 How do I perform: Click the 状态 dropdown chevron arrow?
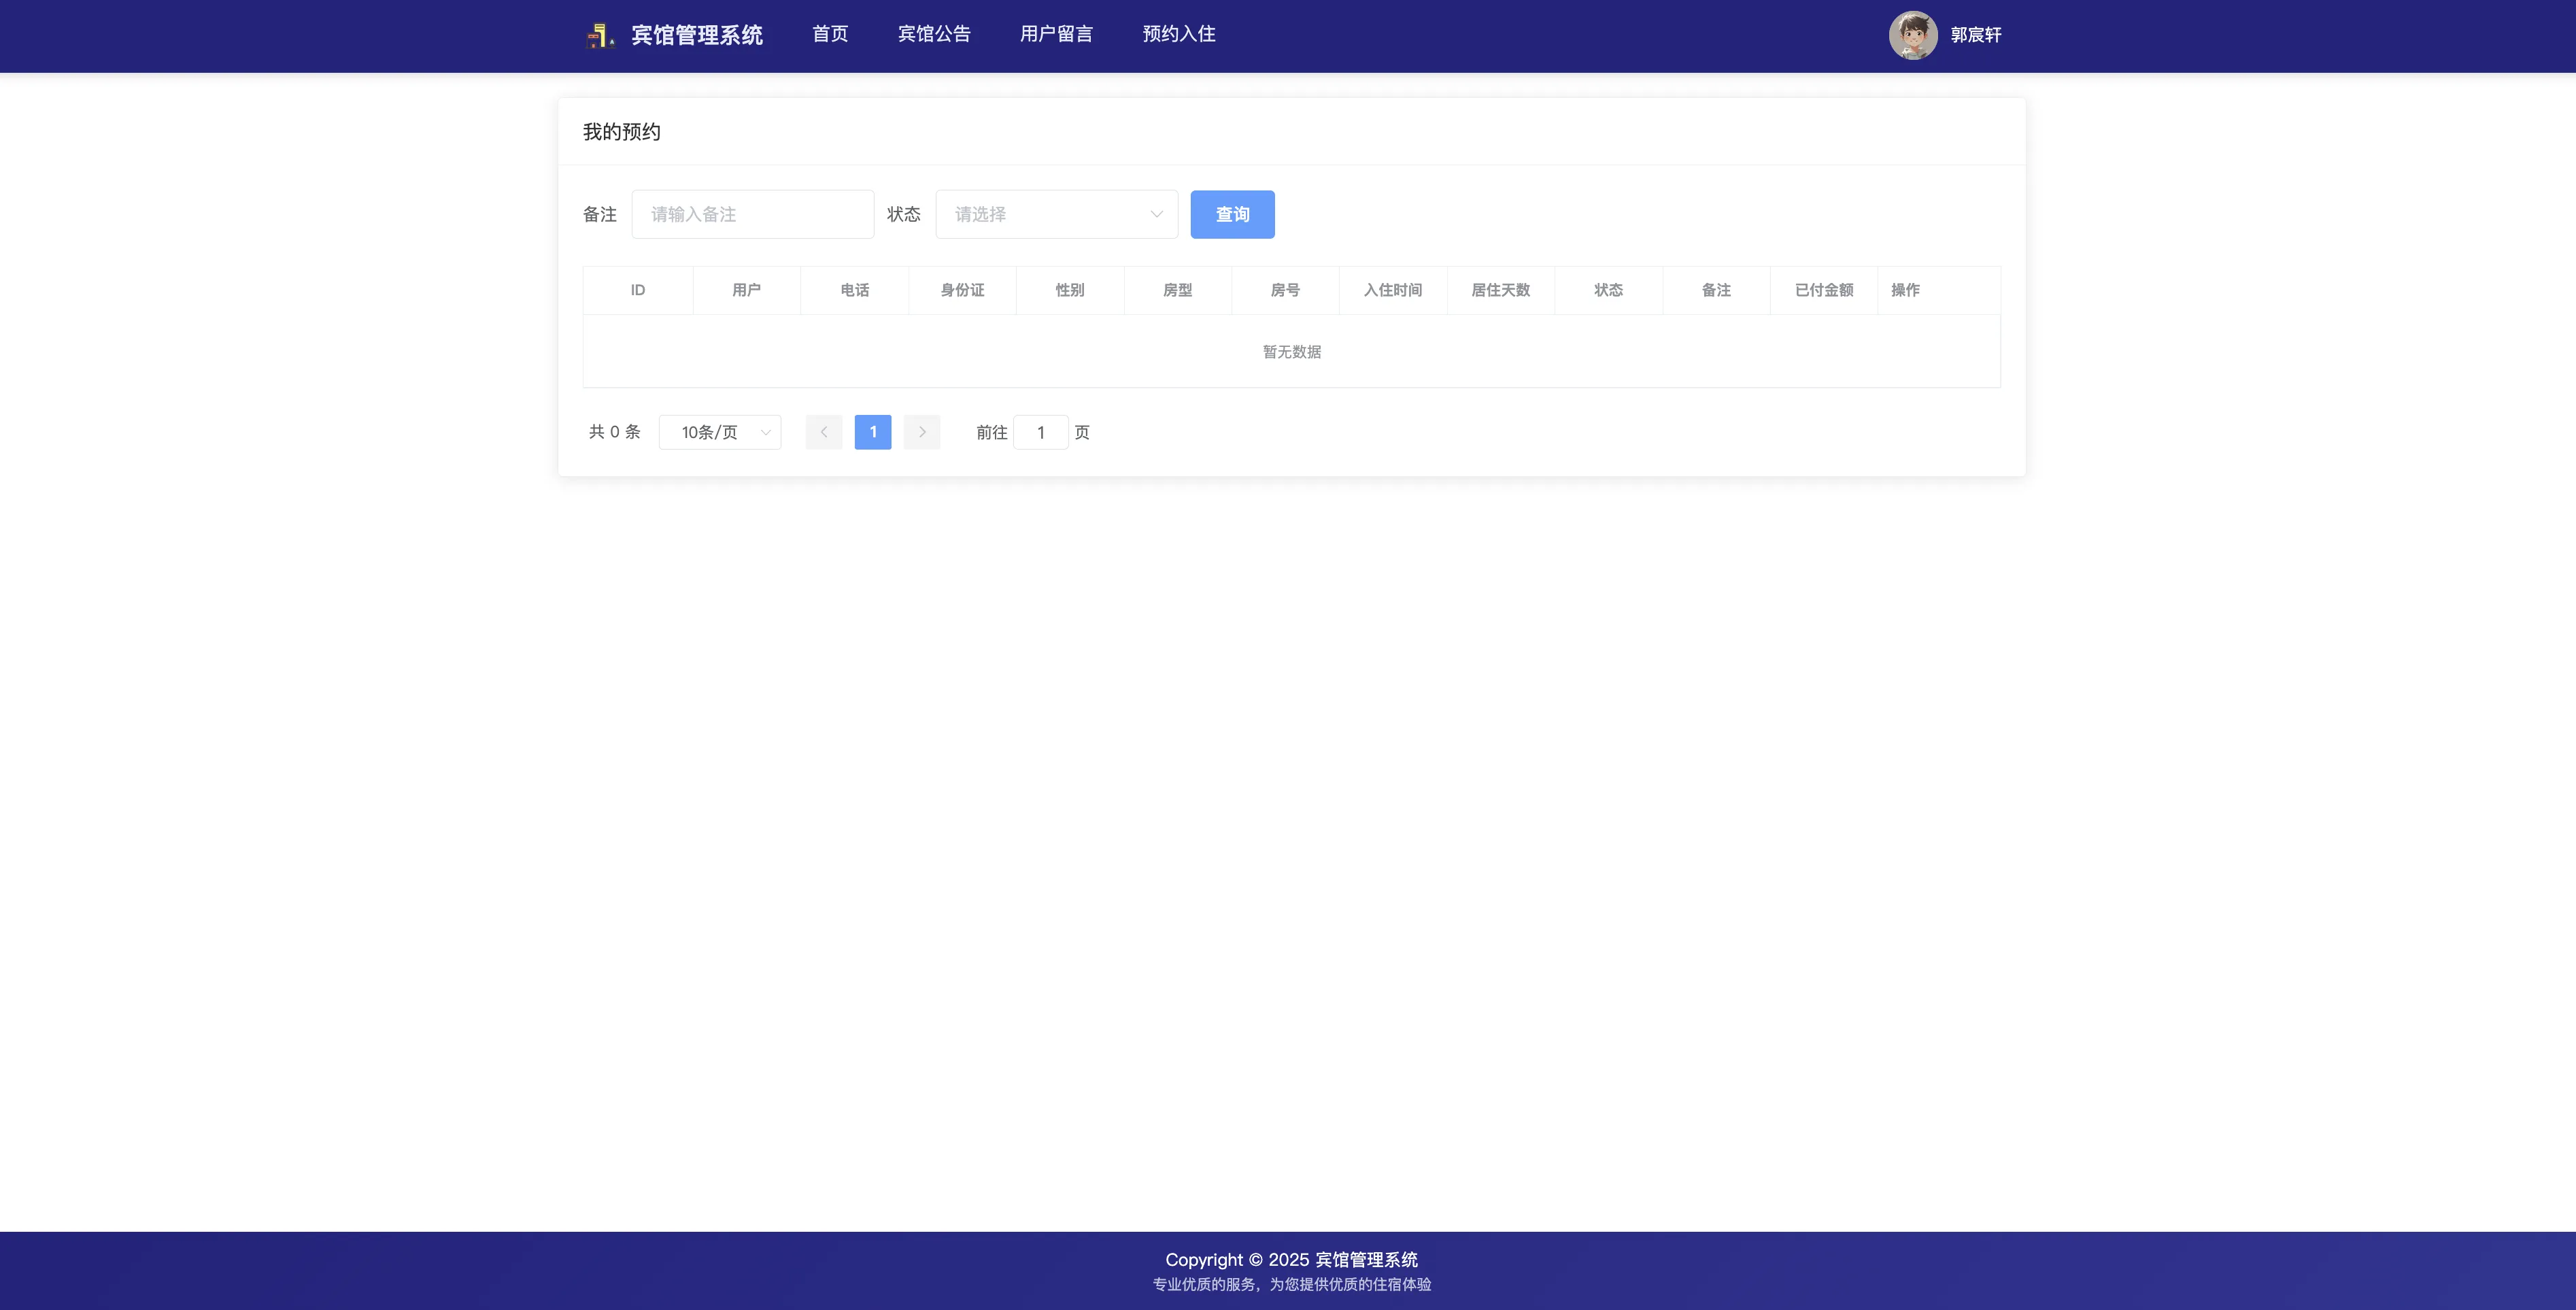tap(1156, 214)
